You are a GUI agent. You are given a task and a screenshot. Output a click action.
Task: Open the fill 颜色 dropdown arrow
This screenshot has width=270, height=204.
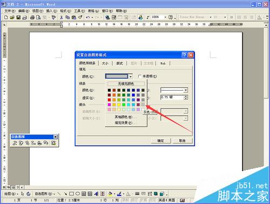[x=131, y=77]
